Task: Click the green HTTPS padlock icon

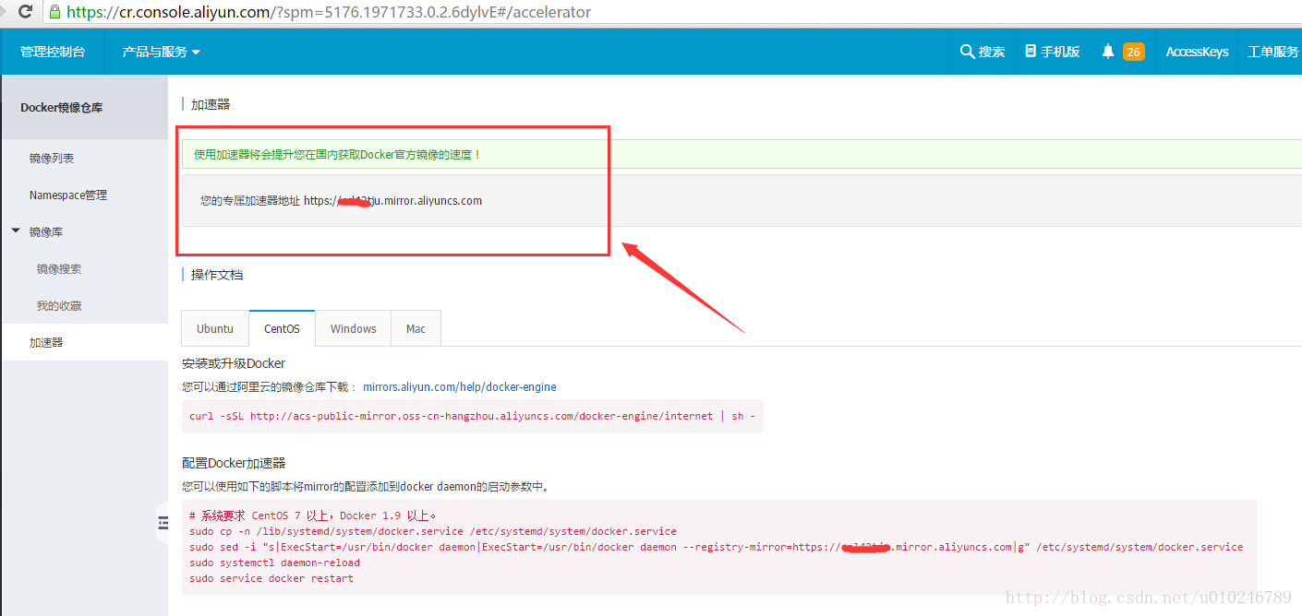Action: [x=54, y=13]
